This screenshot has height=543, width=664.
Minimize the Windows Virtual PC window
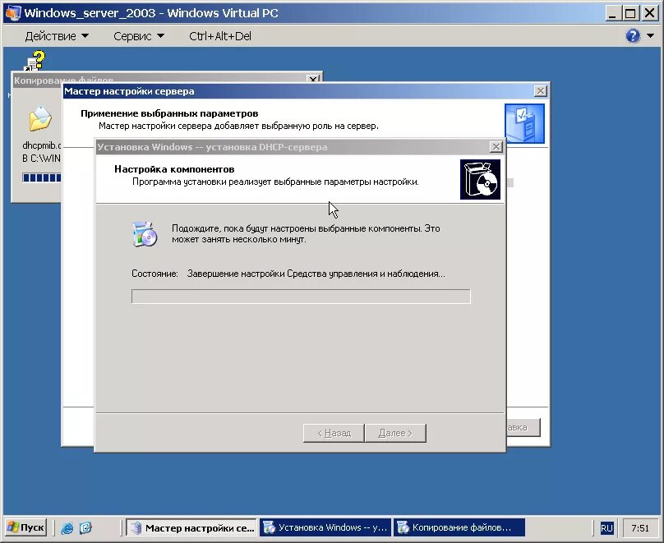click(x=611, y=13)
